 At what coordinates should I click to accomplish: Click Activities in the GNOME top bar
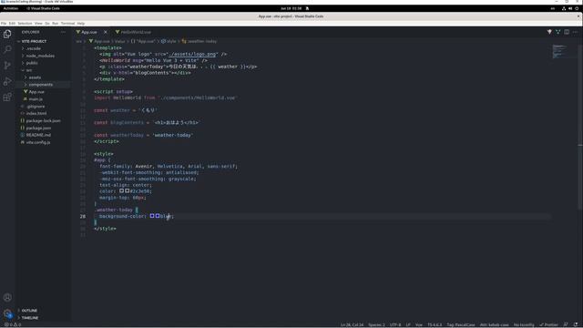click(x=11, y=8)
